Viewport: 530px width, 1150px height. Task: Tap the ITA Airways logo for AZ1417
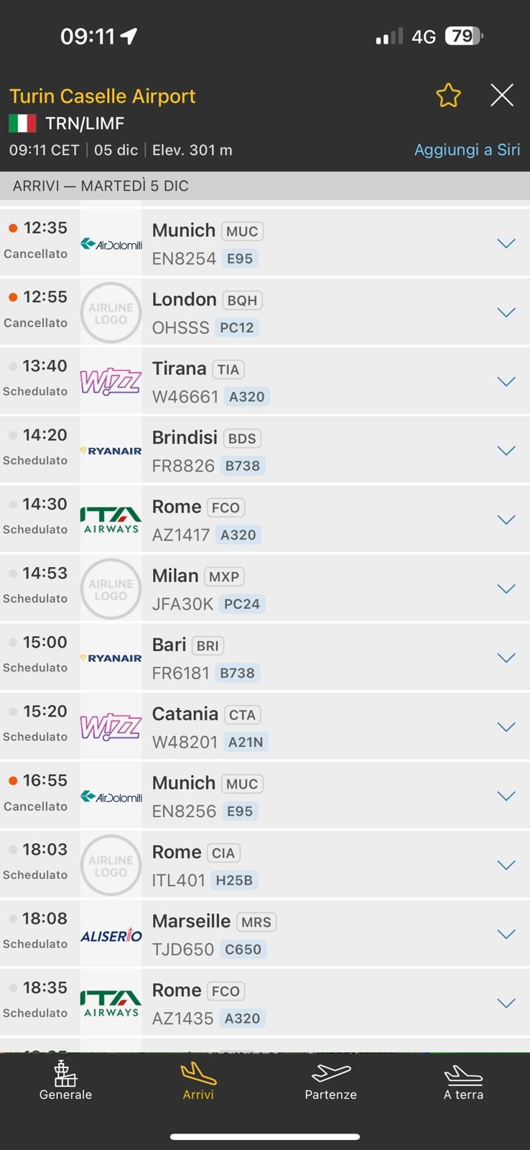[x=111, y=520]
